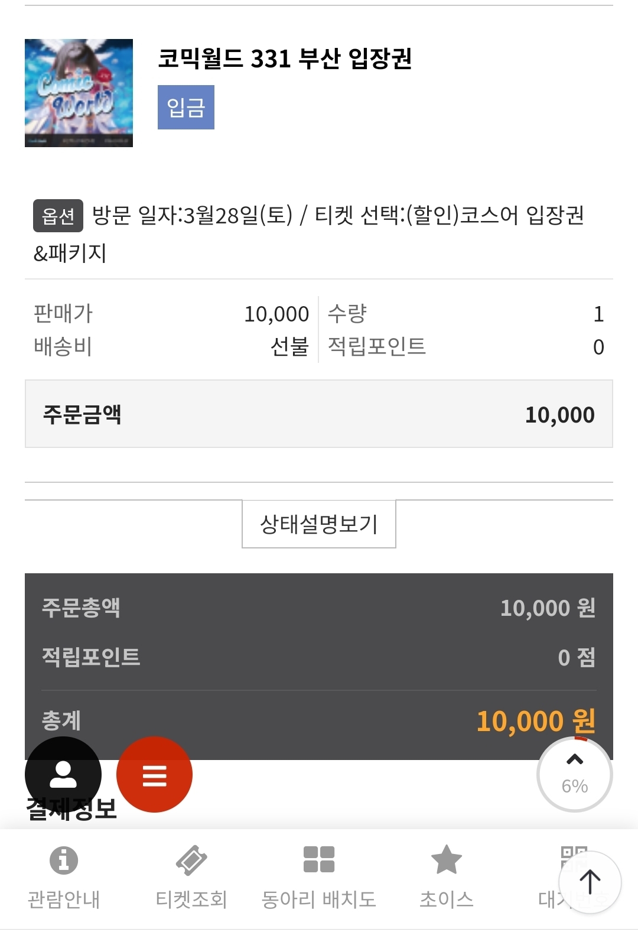
Task: Select the 동아리 배치도 grid icon
Action: (x=319, y=860)
